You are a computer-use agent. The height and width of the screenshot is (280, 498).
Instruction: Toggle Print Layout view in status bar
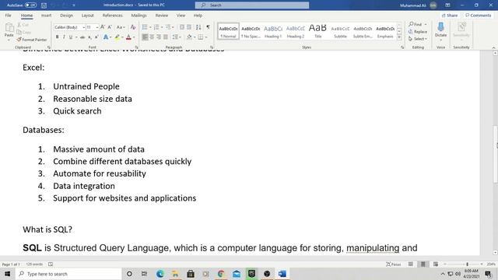[423, 264]
